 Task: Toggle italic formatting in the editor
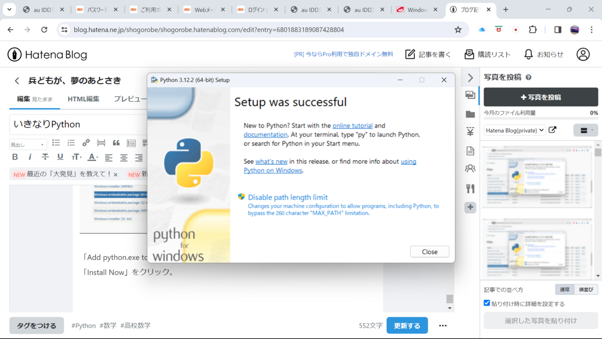(x=30, y=157)
